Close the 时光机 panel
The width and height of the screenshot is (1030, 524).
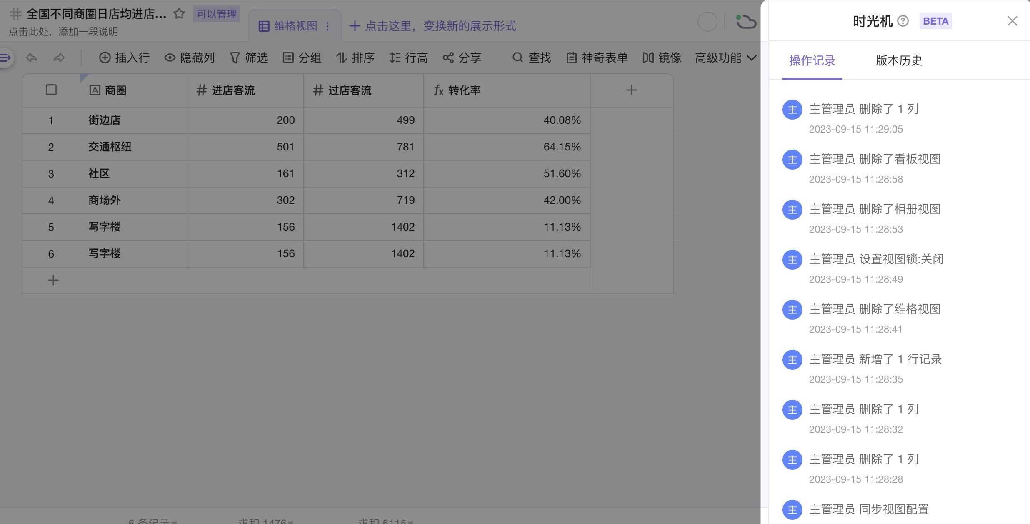[x=1012, y=21]
